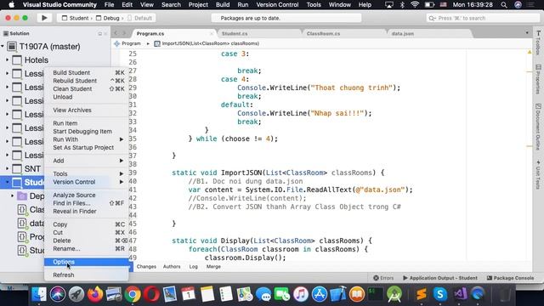Open the Unit Tests side panel
This screenshot has height=306, width=544.
pyautogui.click(x=538, y=174)
